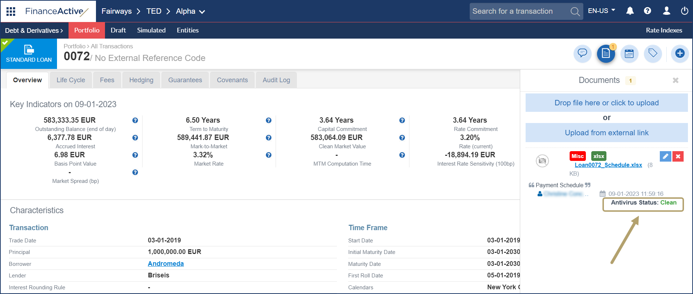Viewport: 693px width, 294px height.
Task: Click the tags label icon
Action: click(x=653, y=54)
